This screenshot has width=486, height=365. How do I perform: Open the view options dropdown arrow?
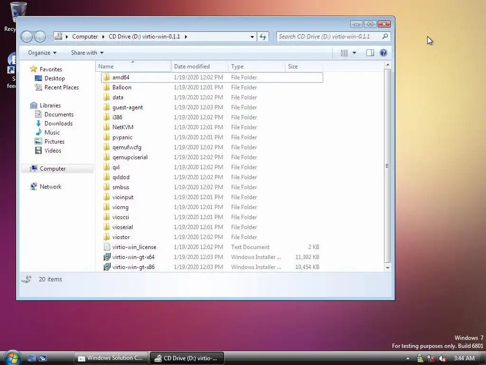point(354,53)
